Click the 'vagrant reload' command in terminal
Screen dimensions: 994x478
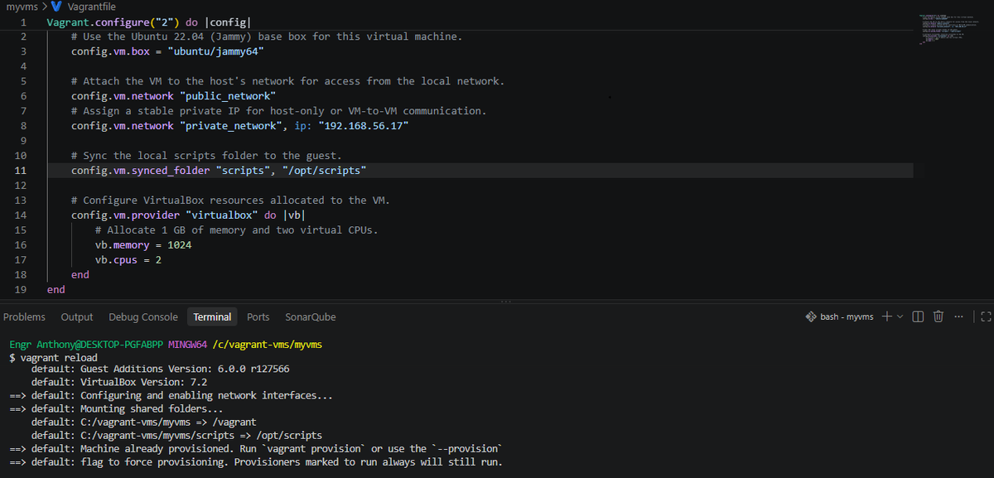click(x=59, y=358)
